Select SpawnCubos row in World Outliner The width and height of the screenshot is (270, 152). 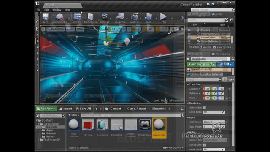[x=209, y=38]
